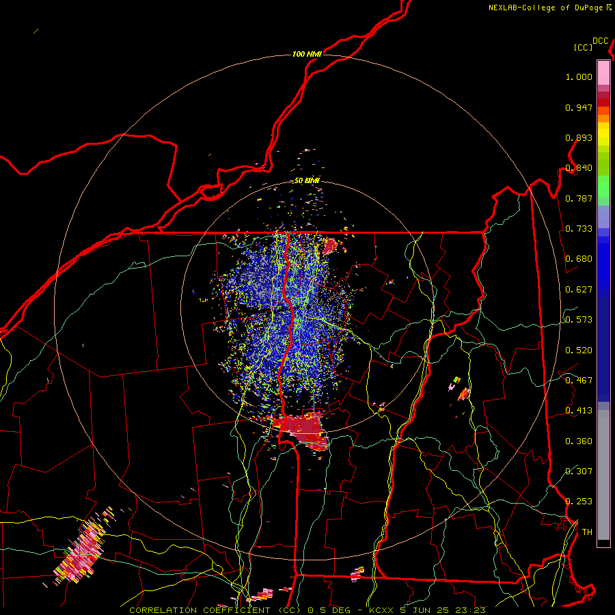Select the 1.000 value on CC scale
The image size is (615, 615).
(x=579, y=77)
